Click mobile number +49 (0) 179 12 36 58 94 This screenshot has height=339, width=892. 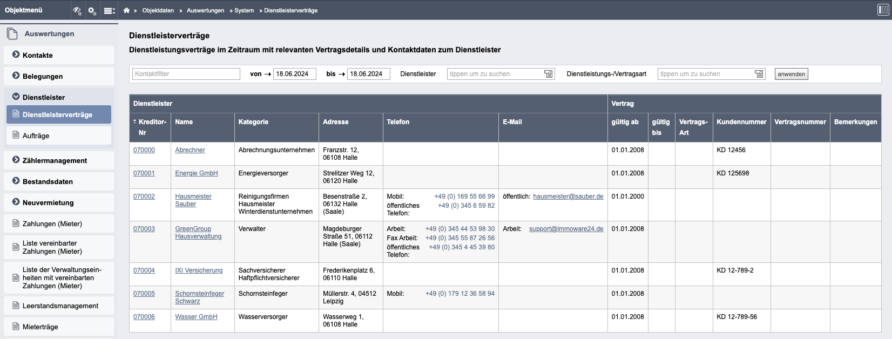[x=460, y=294]
